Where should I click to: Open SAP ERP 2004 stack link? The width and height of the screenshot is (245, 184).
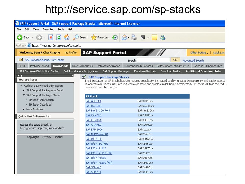click(x=94, y=129)
